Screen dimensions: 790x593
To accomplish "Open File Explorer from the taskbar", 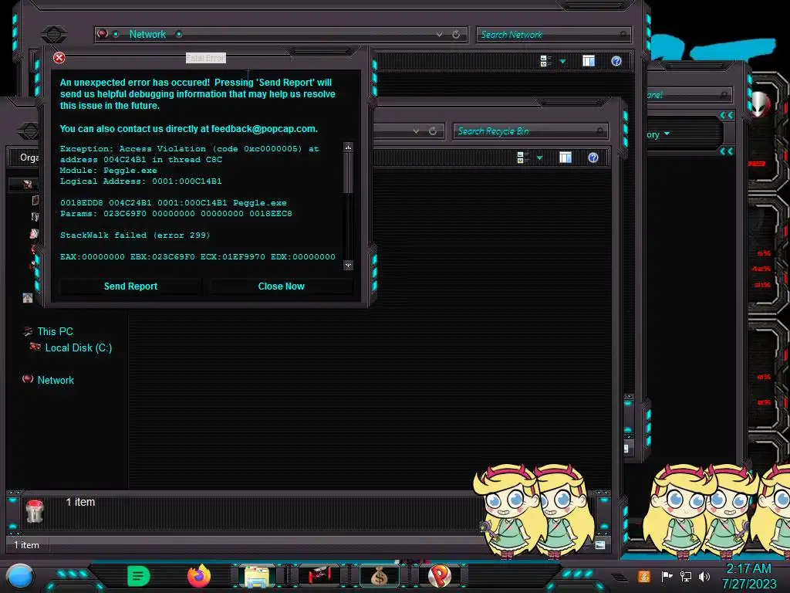I will (x=256, y=576).
